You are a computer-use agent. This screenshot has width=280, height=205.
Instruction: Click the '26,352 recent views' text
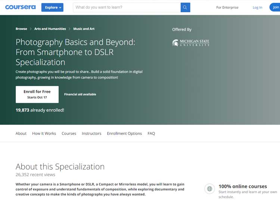[x=35, y=174]
